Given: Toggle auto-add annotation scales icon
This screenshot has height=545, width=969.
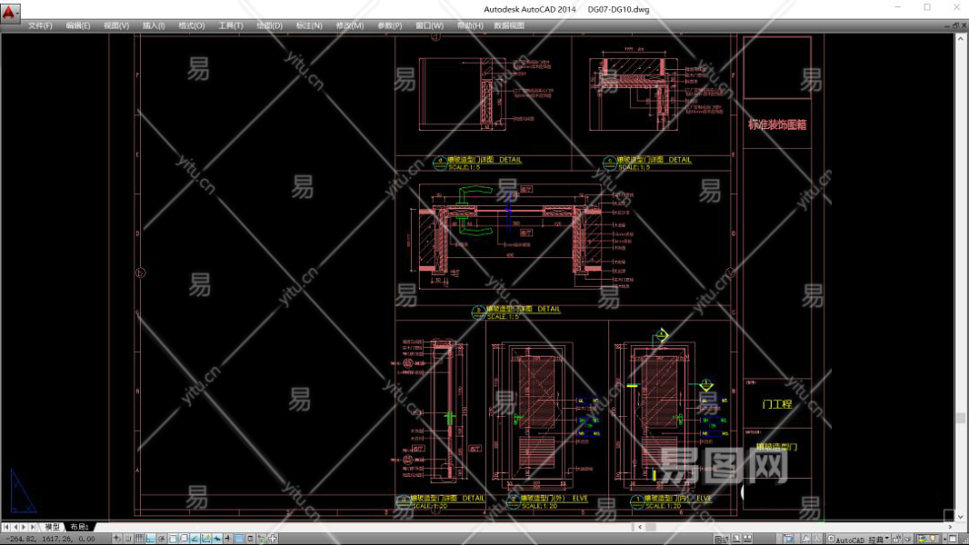Looking at the screenshot, I should pyautogui.click(x=816, y=539).
